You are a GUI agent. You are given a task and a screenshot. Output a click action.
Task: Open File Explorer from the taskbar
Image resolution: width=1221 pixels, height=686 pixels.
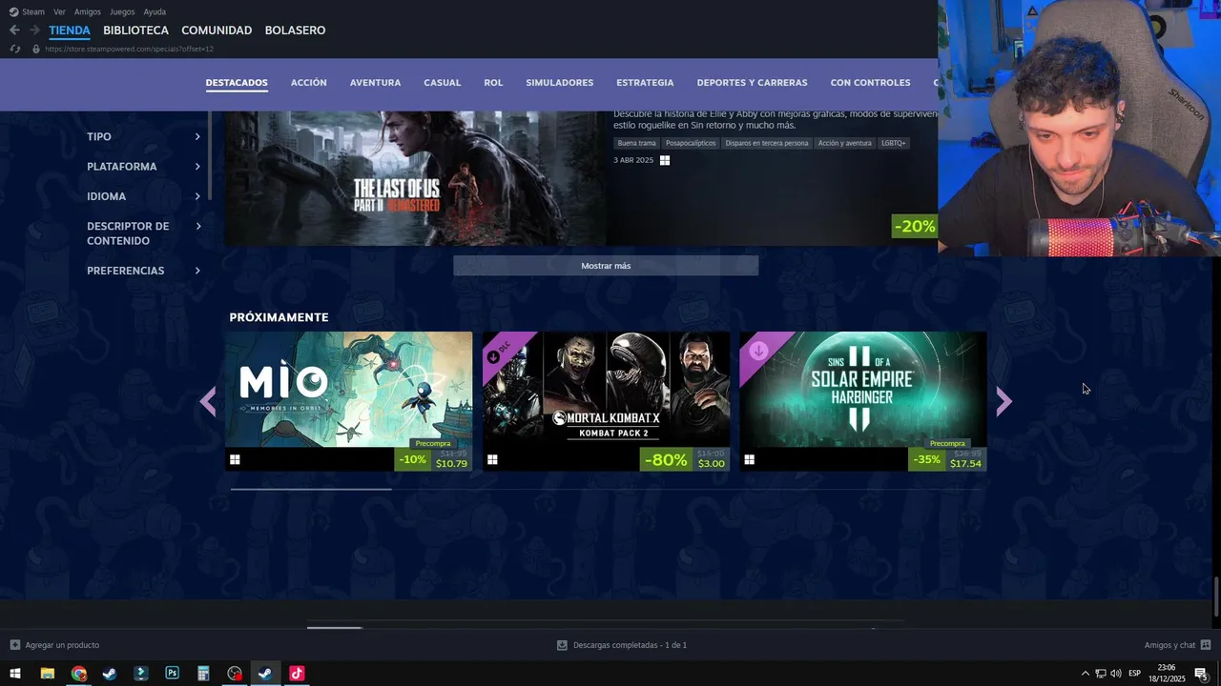point(47,674)
